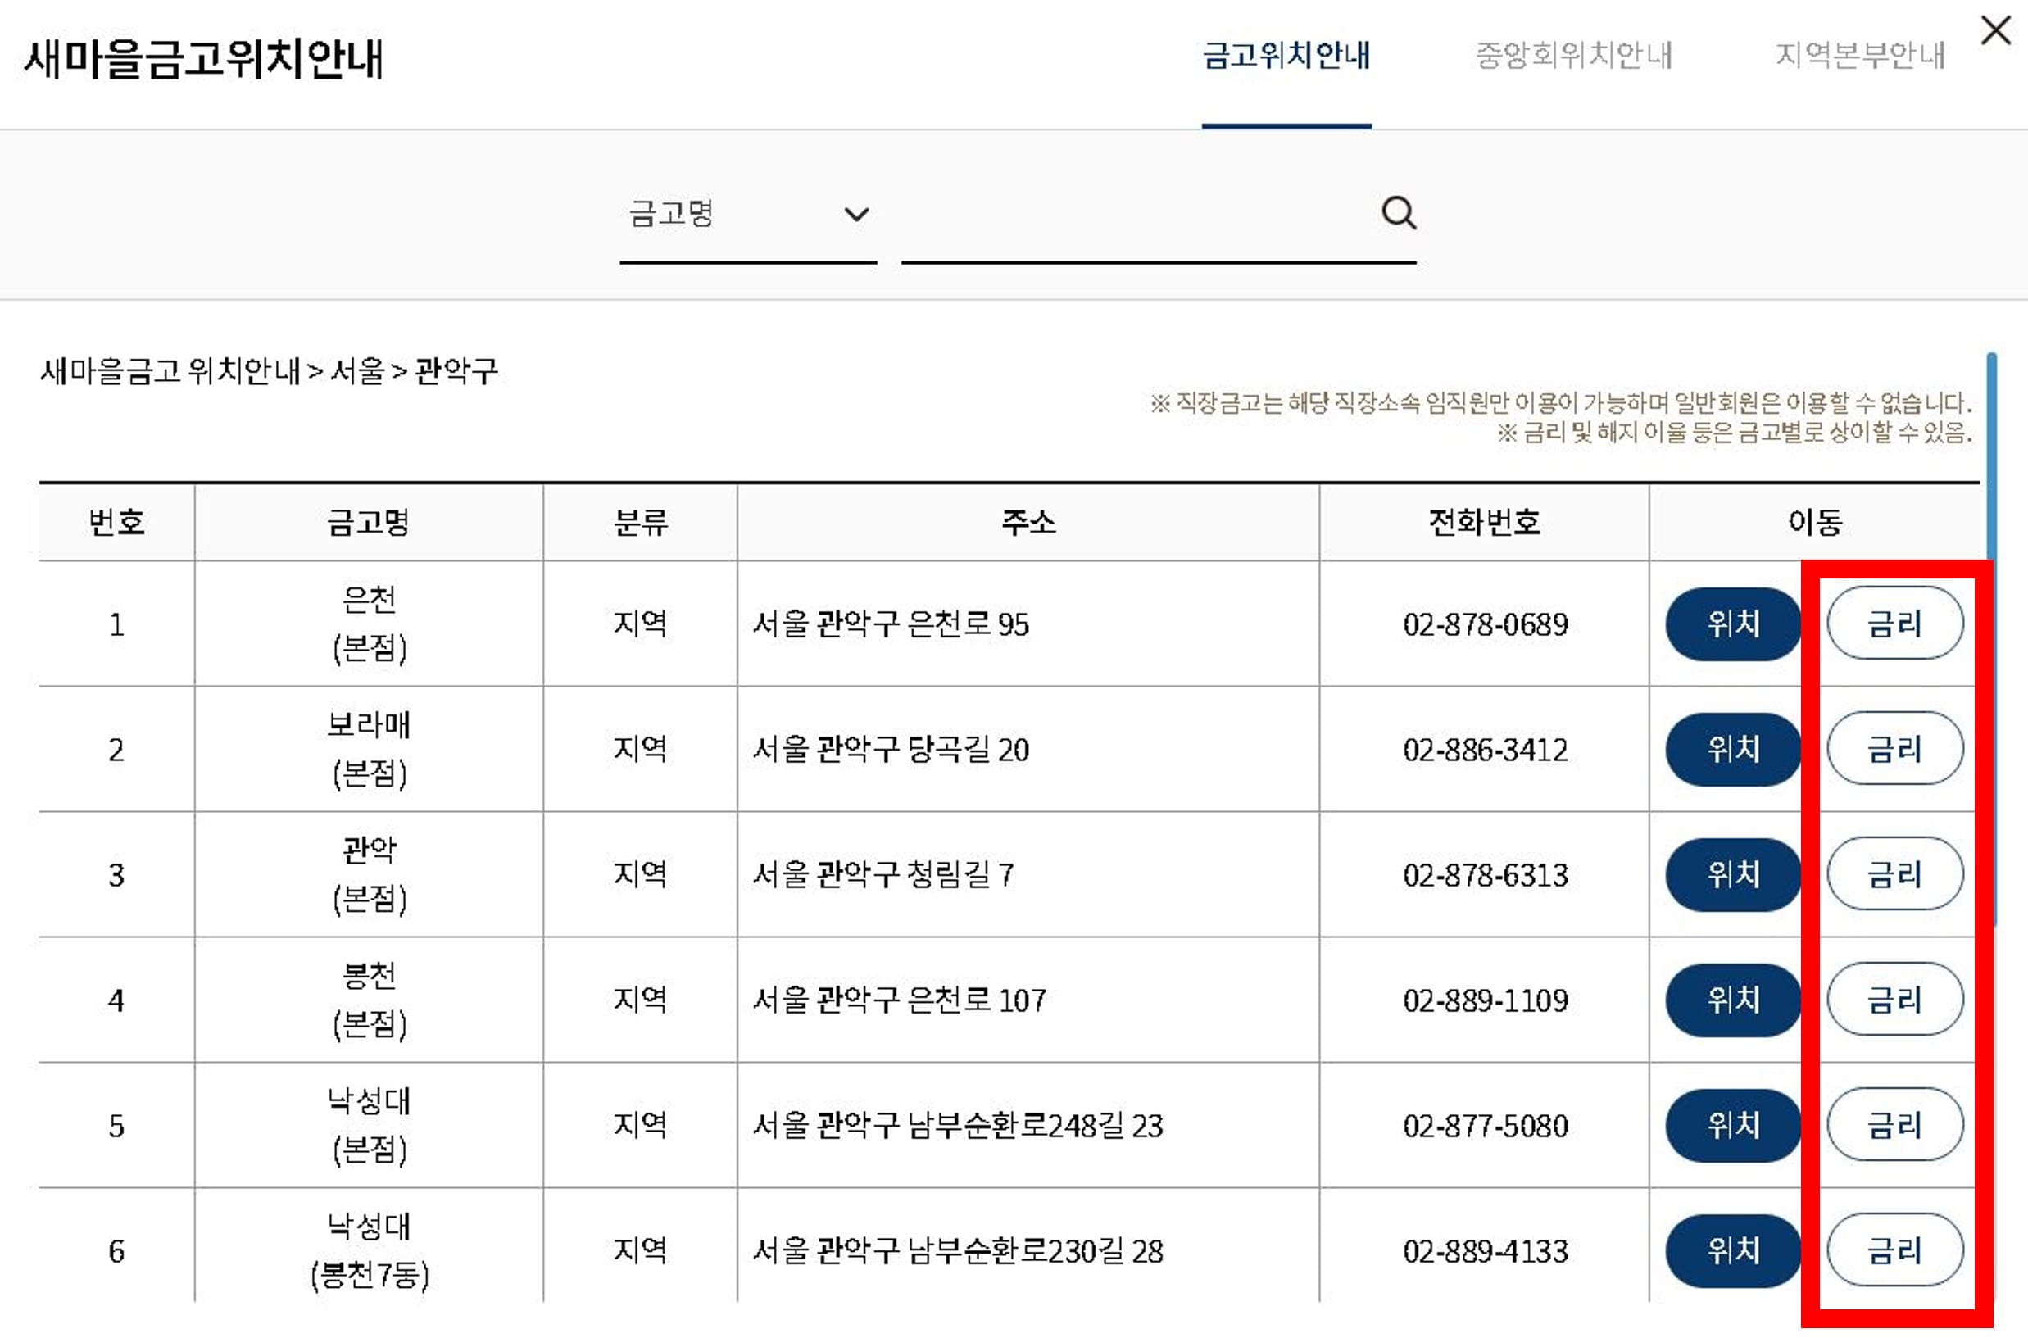Viewport: 2028px width, 1338px height.
Task: Click the 이동 column header
Action: click(1815, 522)
